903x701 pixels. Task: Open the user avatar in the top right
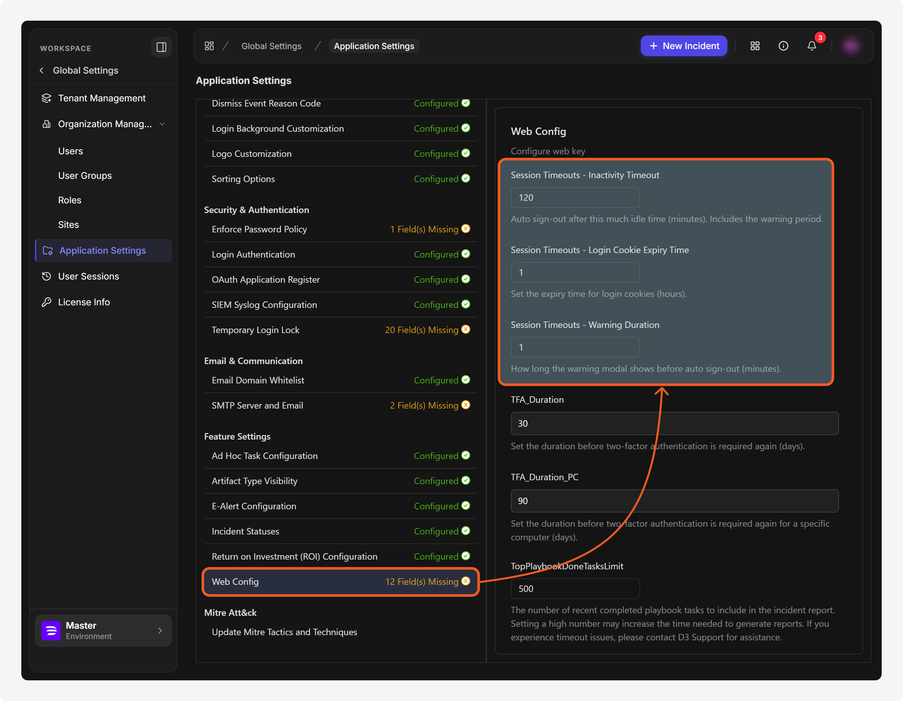851,46
